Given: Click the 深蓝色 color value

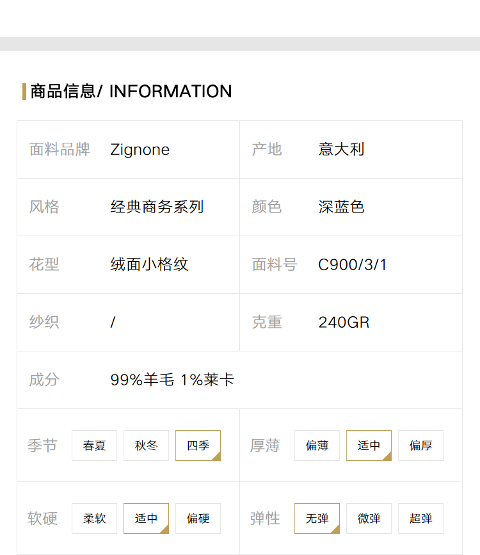Looking at the screenshot, I should 341,207.
